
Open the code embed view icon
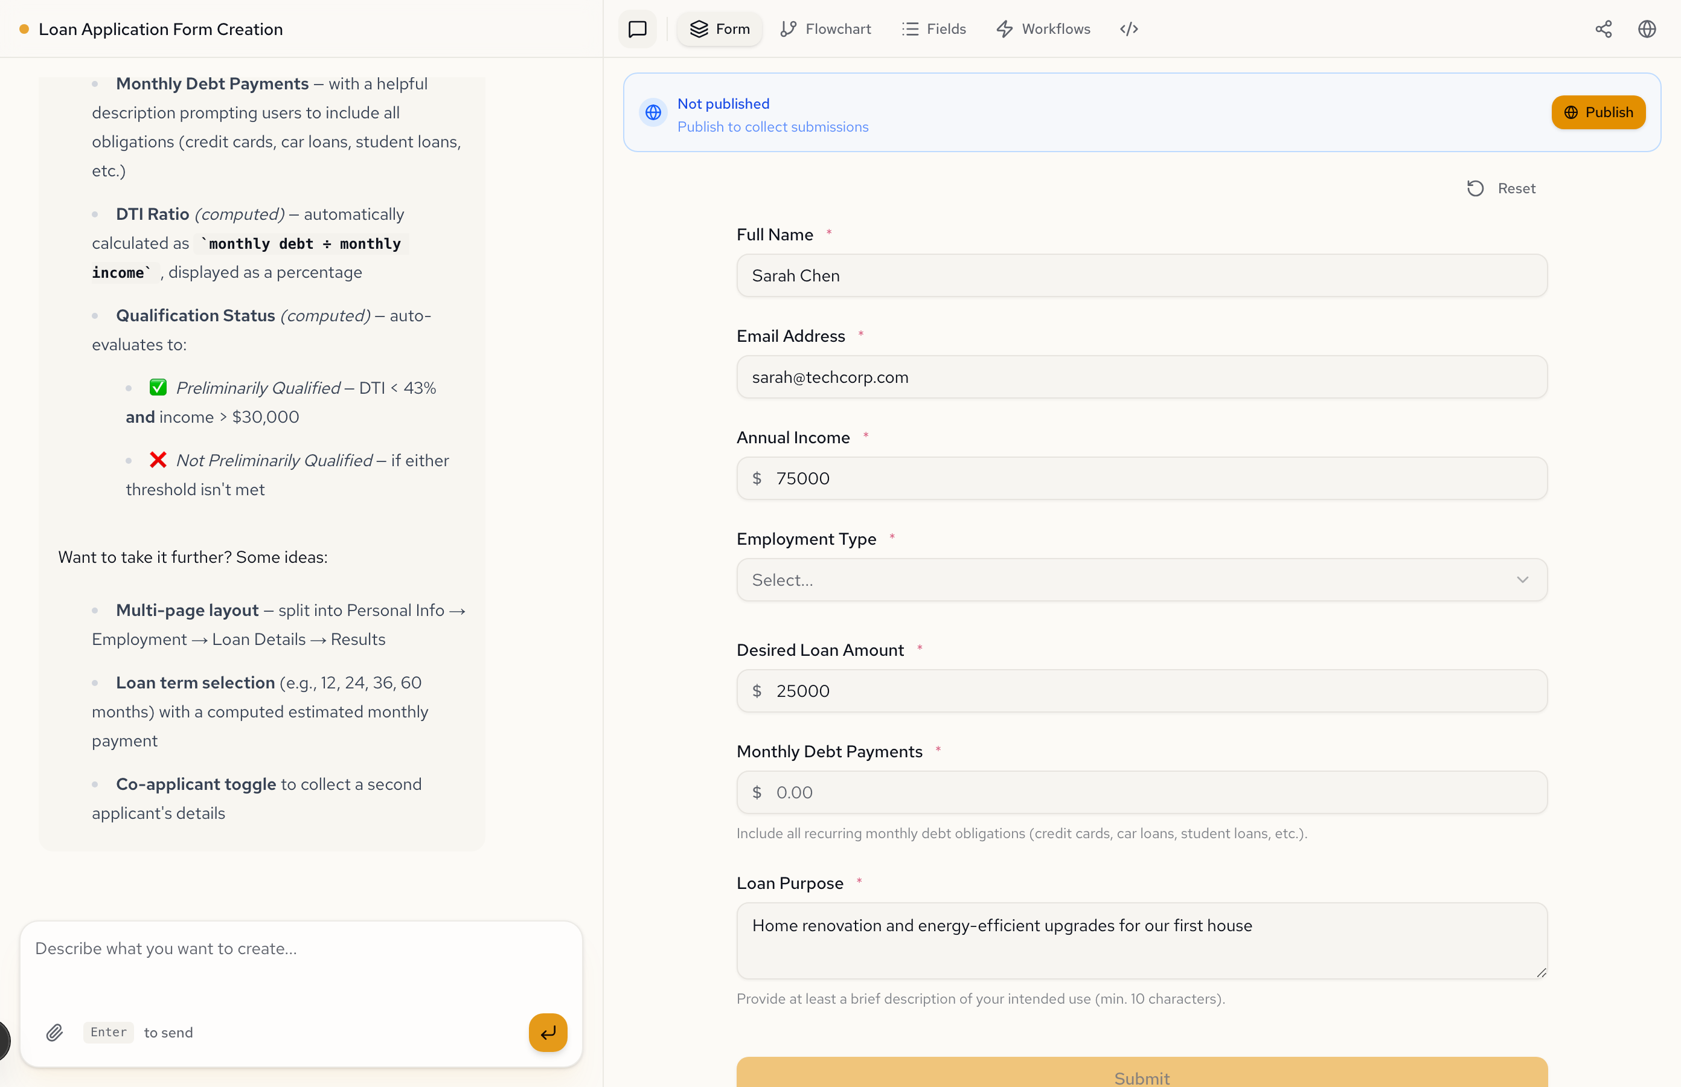pyautogui.click(x=1129, y=29)
